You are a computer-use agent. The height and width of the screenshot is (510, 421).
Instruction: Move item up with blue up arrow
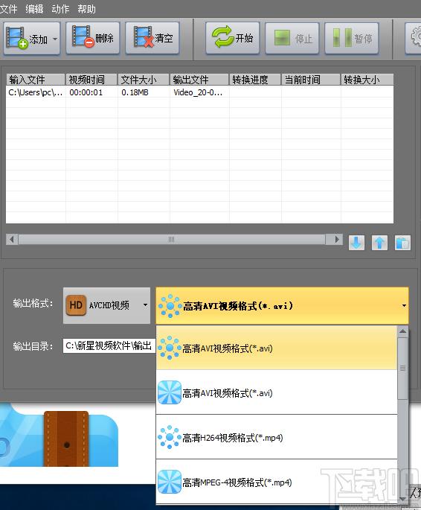(x=379, y=243)
